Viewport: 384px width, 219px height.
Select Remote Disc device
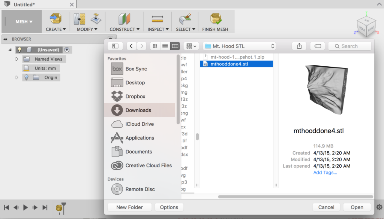[139, 189]
